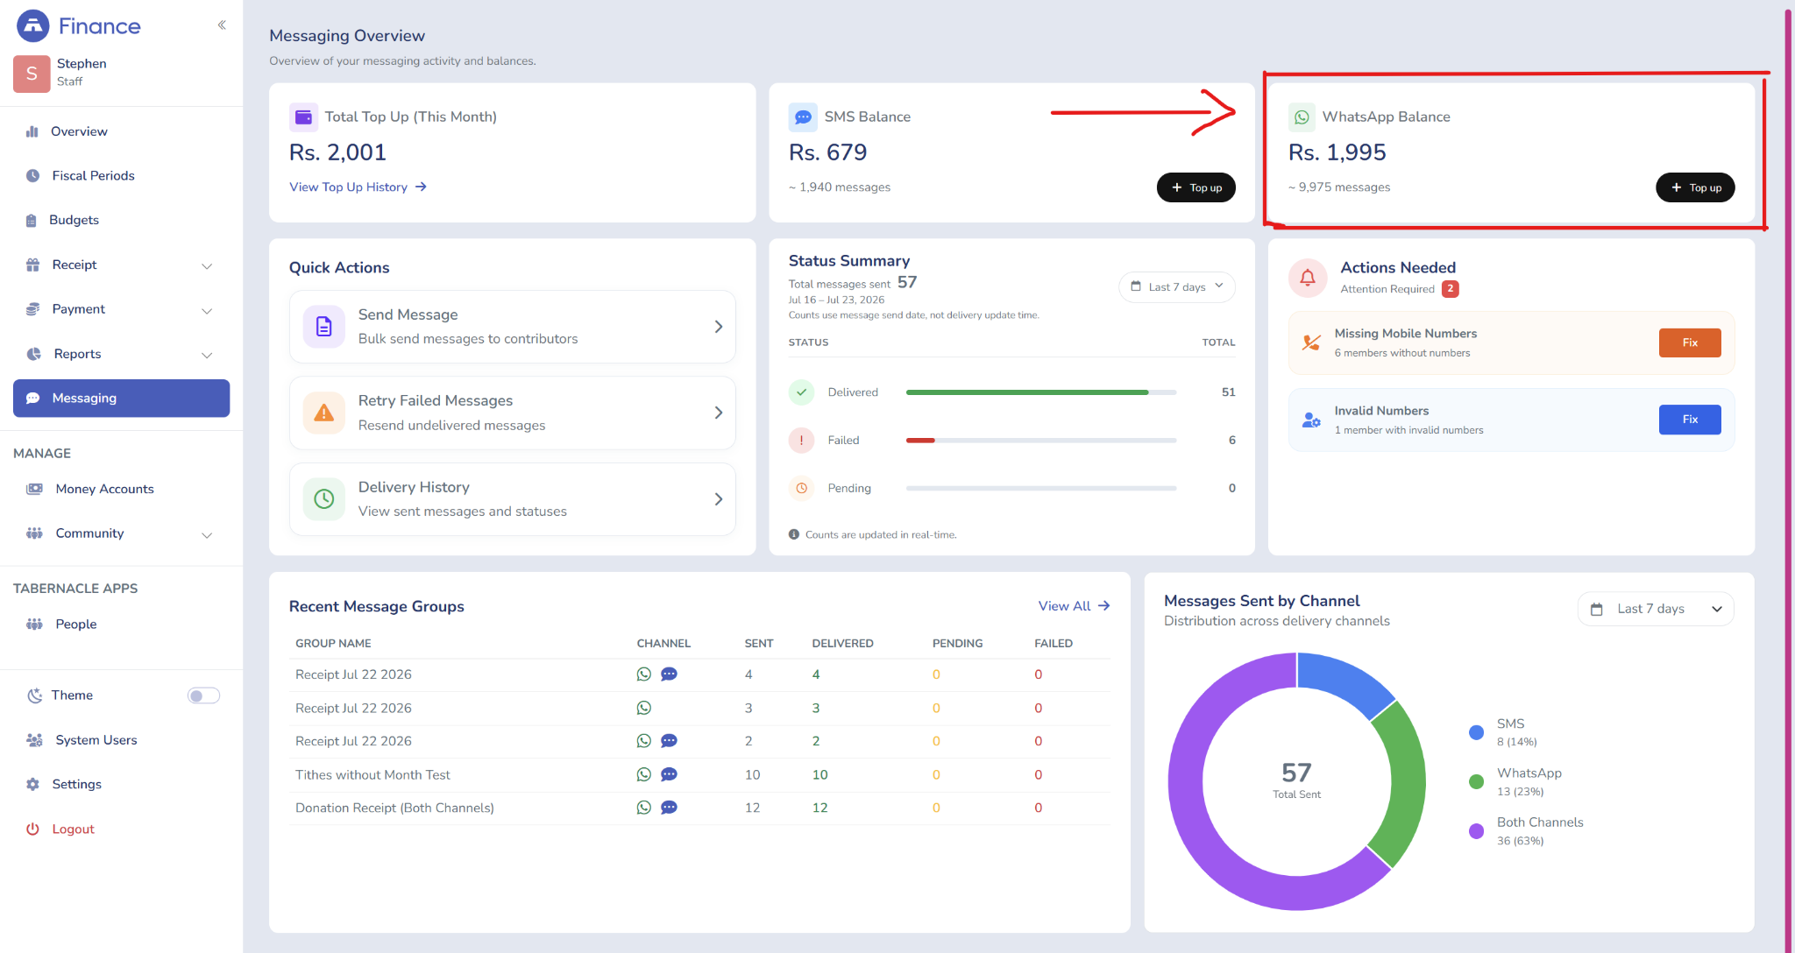
Task: Click the purple Both Channels legend dot
Action: 1477,831
